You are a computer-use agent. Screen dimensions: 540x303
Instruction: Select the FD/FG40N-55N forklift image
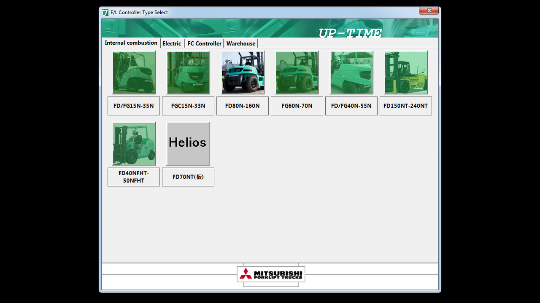click(x=351, y=72)
